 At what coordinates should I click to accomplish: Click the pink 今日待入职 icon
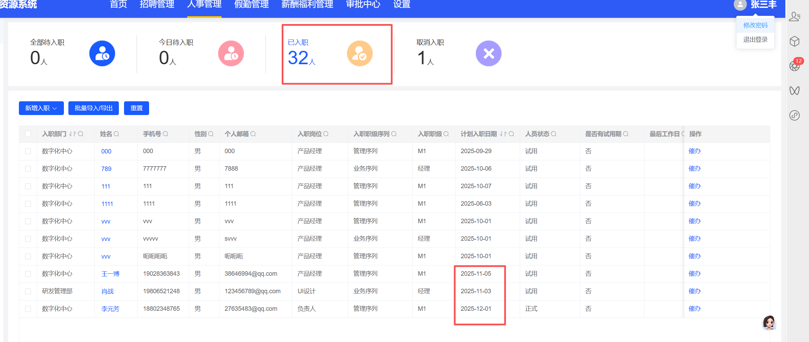(x=231, y=54)
